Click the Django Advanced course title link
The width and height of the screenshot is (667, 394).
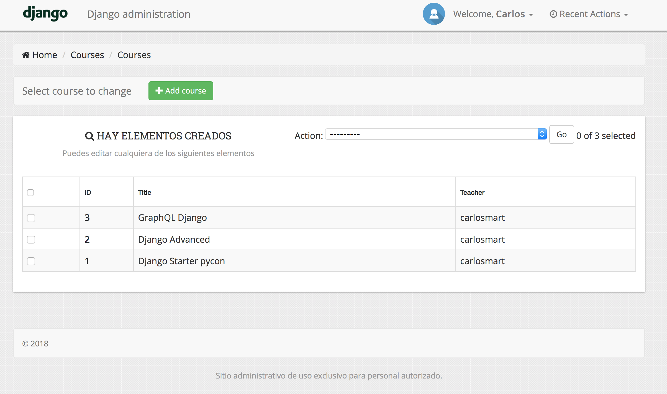coord(174,239)
